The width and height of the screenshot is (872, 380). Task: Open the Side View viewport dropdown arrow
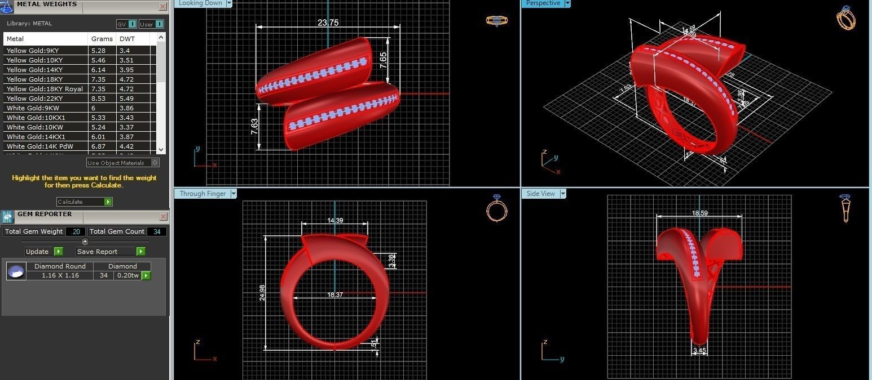[x=562, y=194]
